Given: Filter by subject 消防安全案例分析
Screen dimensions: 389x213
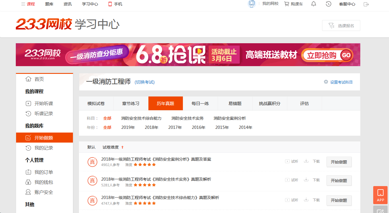Looking at the screenshot, I should click(230, 118).
